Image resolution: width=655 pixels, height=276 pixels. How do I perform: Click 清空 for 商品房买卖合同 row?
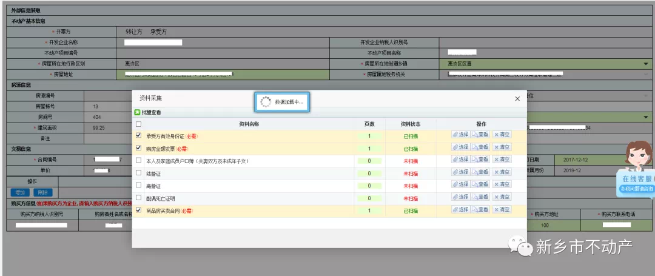(x=501, y=210)
